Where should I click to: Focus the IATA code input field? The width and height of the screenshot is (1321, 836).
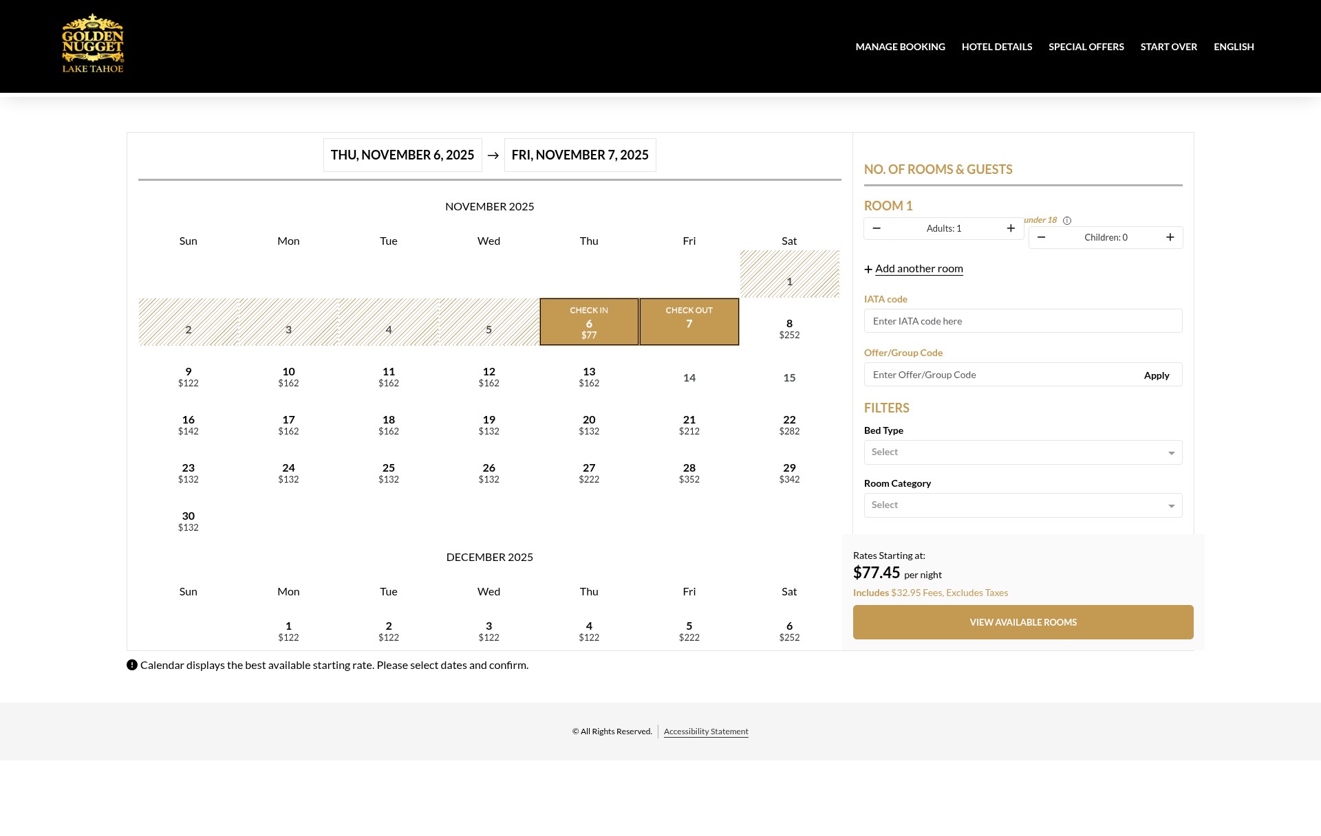point(1023,321)
